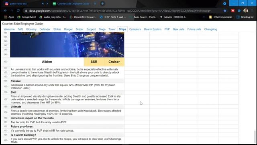257x145 pixels.
Task: Click the go to PVP ship in KR text
Action: [x=42, y=130]
